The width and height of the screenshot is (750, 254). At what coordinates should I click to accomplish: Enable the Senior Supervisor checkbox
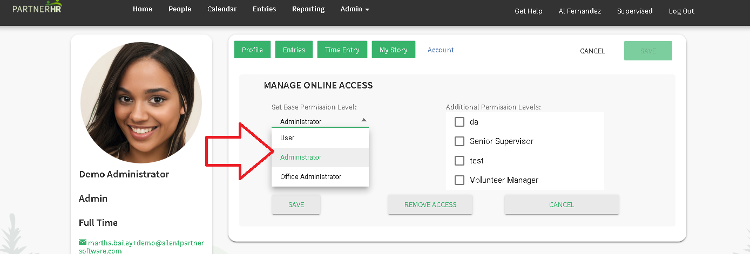(x=460, y=141)
